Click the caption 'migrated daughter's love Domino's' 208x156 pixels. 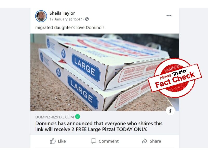pyautogui.click(x=70, y=28)
